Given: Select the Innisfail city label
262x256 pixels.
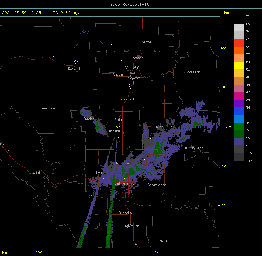Looking at the screenshot, I should [126, 99].
